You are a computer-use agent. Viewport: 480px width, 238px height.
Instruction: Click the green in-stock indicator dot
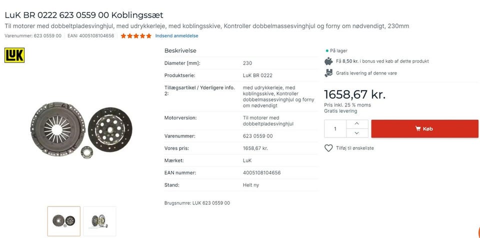coord(327,50)
